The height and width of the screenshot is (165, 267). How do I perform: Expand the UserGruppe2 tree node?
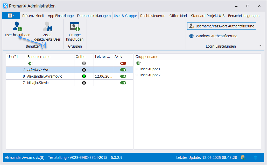pyautogui.click(x=136, y=75)
